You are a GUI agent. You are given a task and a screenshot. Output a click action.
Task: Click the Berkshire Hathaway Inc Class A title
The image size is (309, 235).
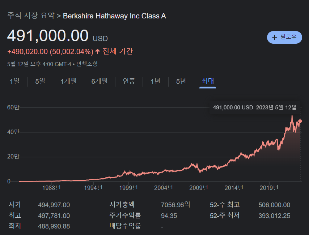[114, 16]
